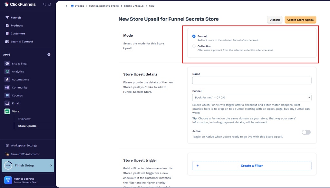Click the ClickFunnels logo icon
Viewport: 330px width, 188px height.
pos(6,4)
